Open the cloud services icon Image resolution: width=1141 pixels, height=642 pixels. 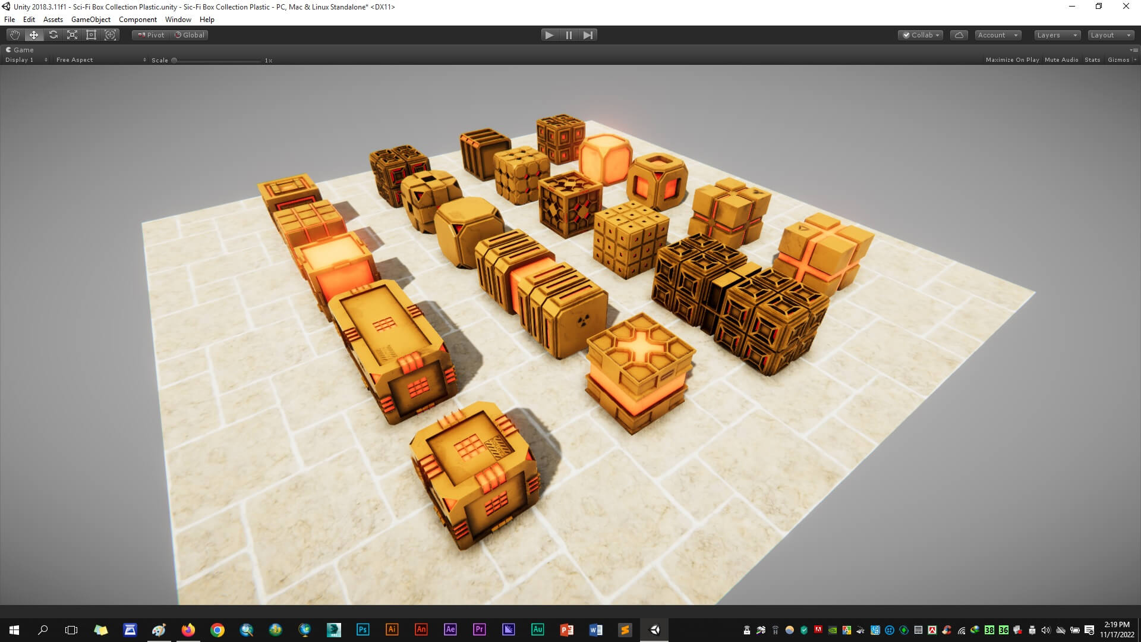pyautogui.click(x=959, y=35)
